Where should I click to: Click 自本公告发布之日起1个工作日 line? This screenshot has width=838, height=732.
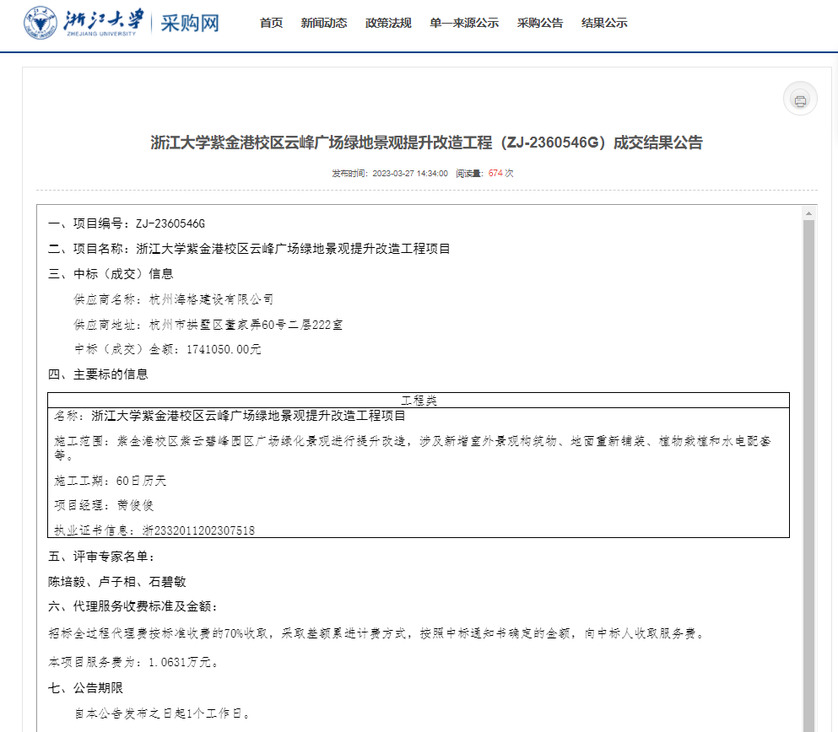[x=162, y=713]
